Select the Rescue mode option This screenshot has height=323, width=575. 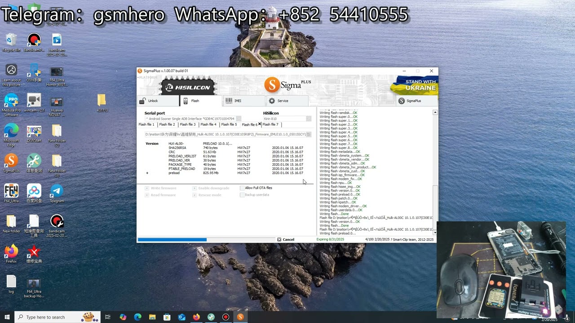point(207,195)
